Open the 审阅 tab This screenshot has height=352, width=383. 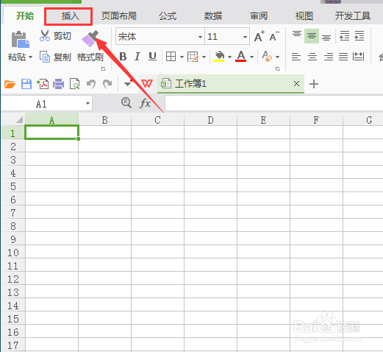[259, 16]
